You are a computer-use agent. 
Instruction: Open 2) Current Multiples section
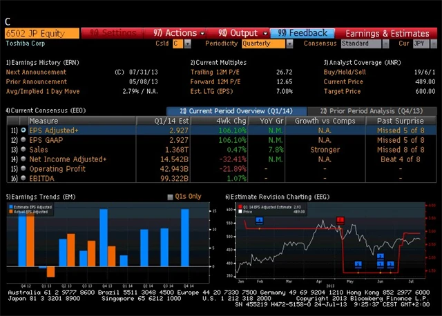tap(218, 63)
